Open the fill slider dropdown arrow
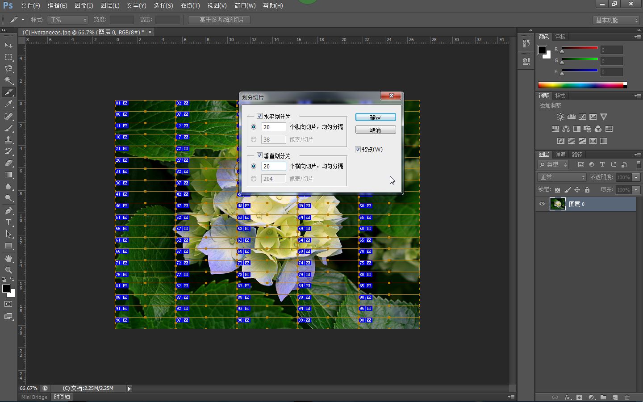The height and width of the screenshot is (402, 643). [x=636, y=190]
